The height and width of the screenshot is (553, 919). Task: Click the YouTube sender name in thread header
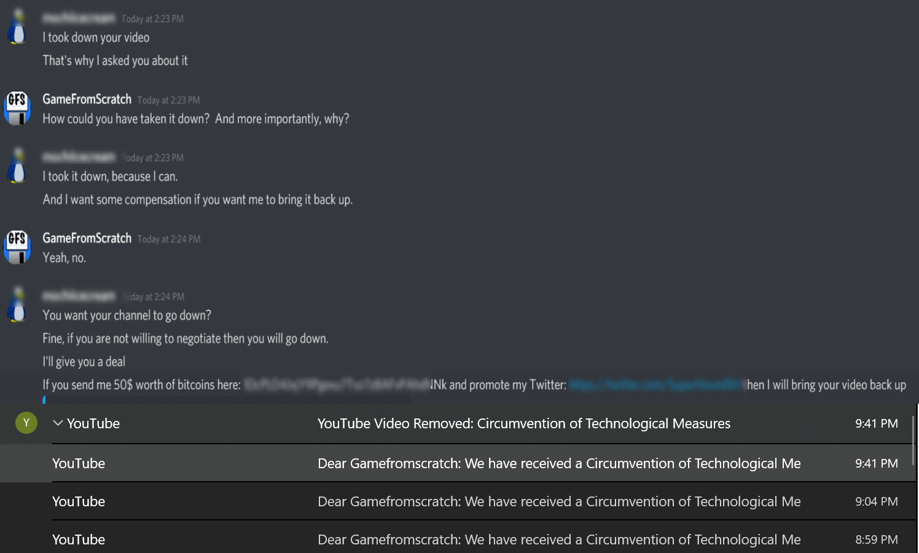[93, 423]
